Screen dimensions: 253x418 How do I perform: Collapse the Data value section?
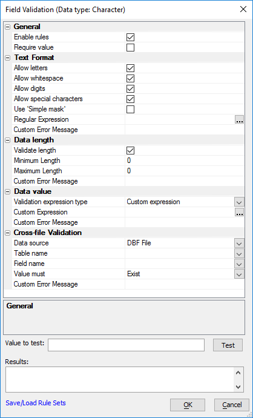(8, 191)
